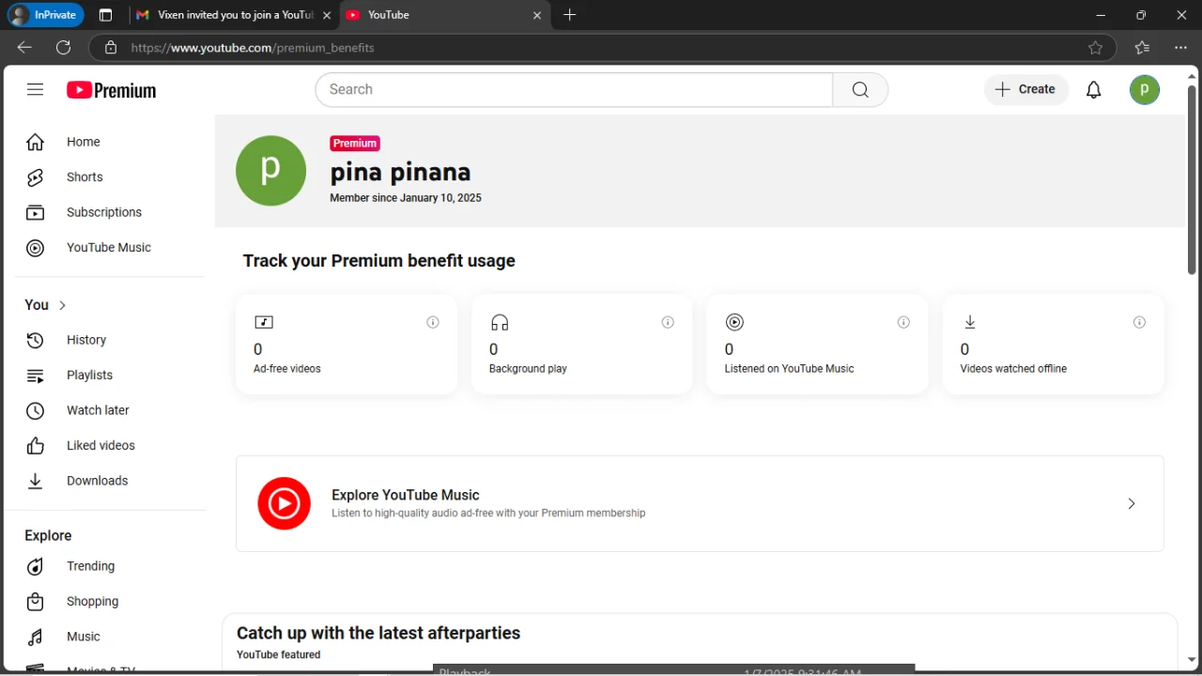The width and height of the screenshot is (1202, 676).
Task: Show info for Videos watched offline
Action: pyautogui.click(x=1139, y=322)
